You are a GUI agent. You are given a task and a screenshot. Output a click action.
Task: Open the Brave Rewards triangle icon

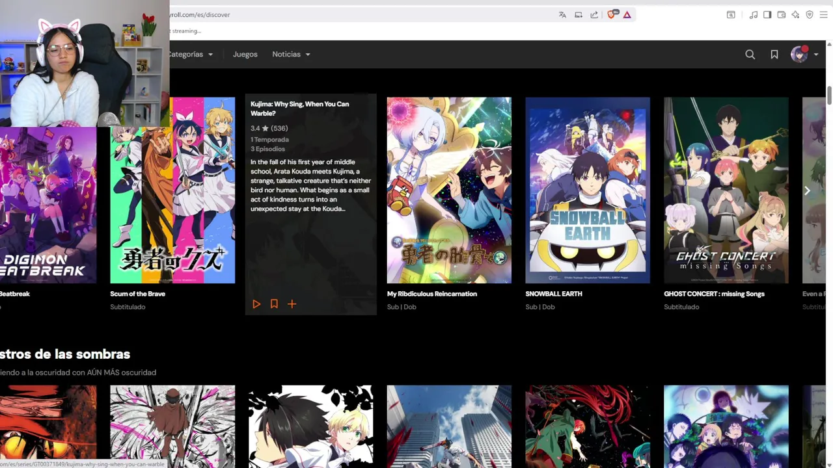click(627, 15)
